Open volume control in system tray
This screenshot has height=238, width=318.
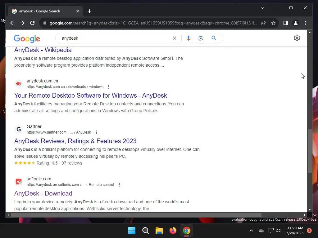pyautogui.click(x=278, y=231)
